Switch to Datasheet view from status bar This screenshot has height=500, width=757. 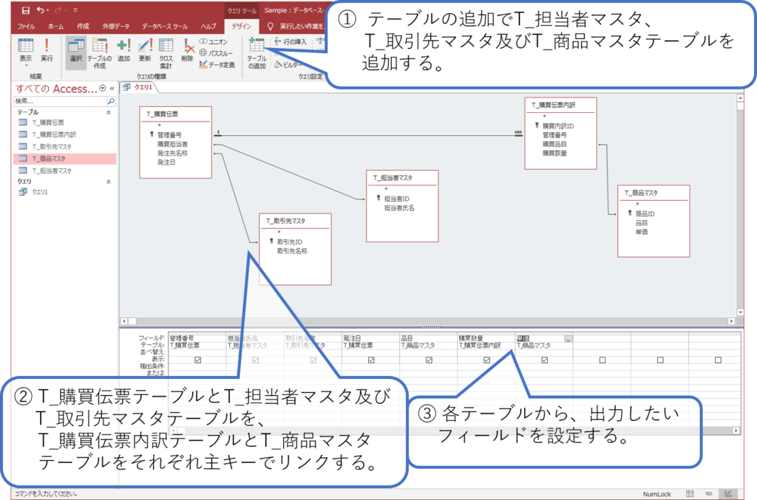690,493
